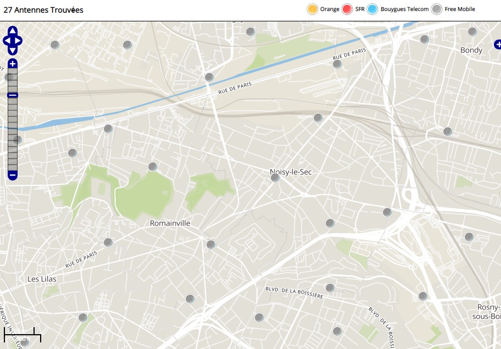Pan the map down with the arrow
Viewport: 501px width, 349px height.
(13, 50)
